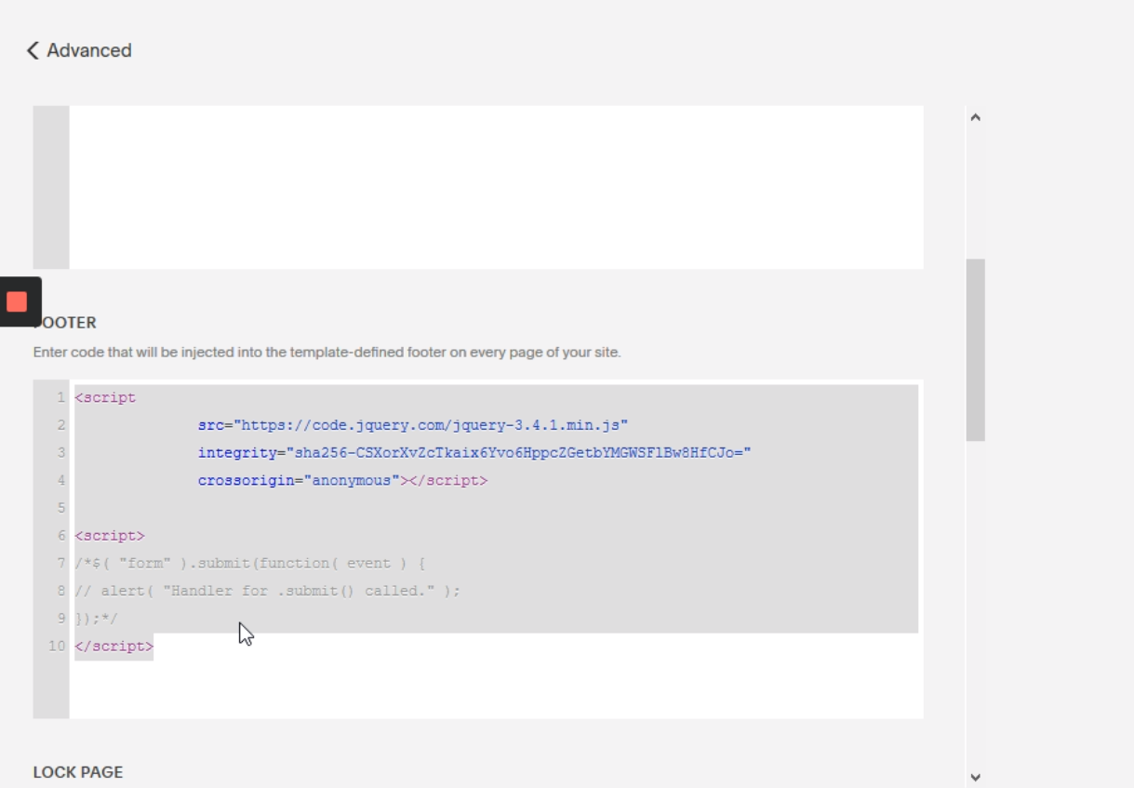Click line number 5 in the footer gutter

point(61,508)
